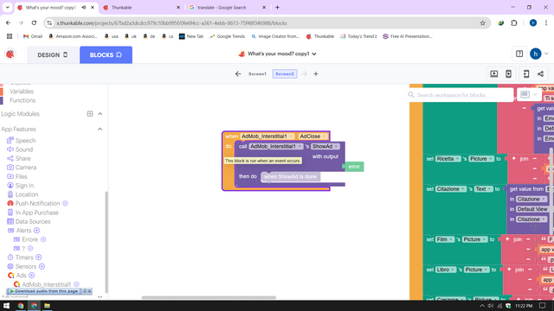Open the Location blocks category
Viewport: 554px width, 311px height.
[23, 194]
